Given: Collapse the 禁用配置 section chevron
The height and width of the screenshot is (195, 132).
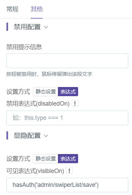Looking at the screenshot, I should click(46, 27).
